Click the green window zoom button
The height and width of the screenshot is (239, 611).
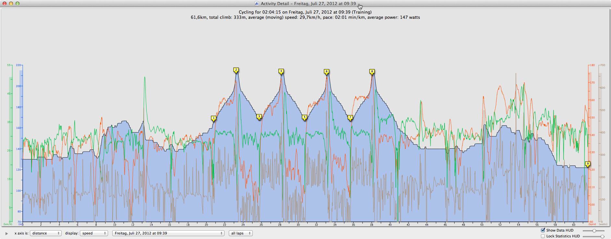tap(18, 4)
